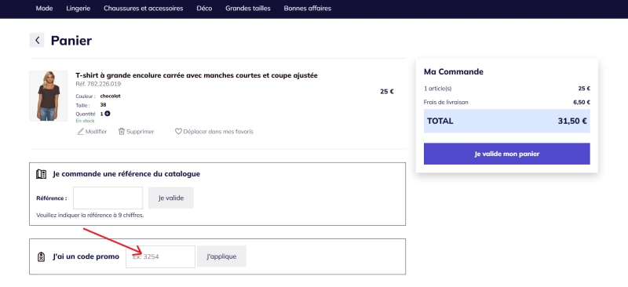This screenshot has height=287, width=628.
Task: Click Déplacer dans mes favoris
Action: click(218, 131)
